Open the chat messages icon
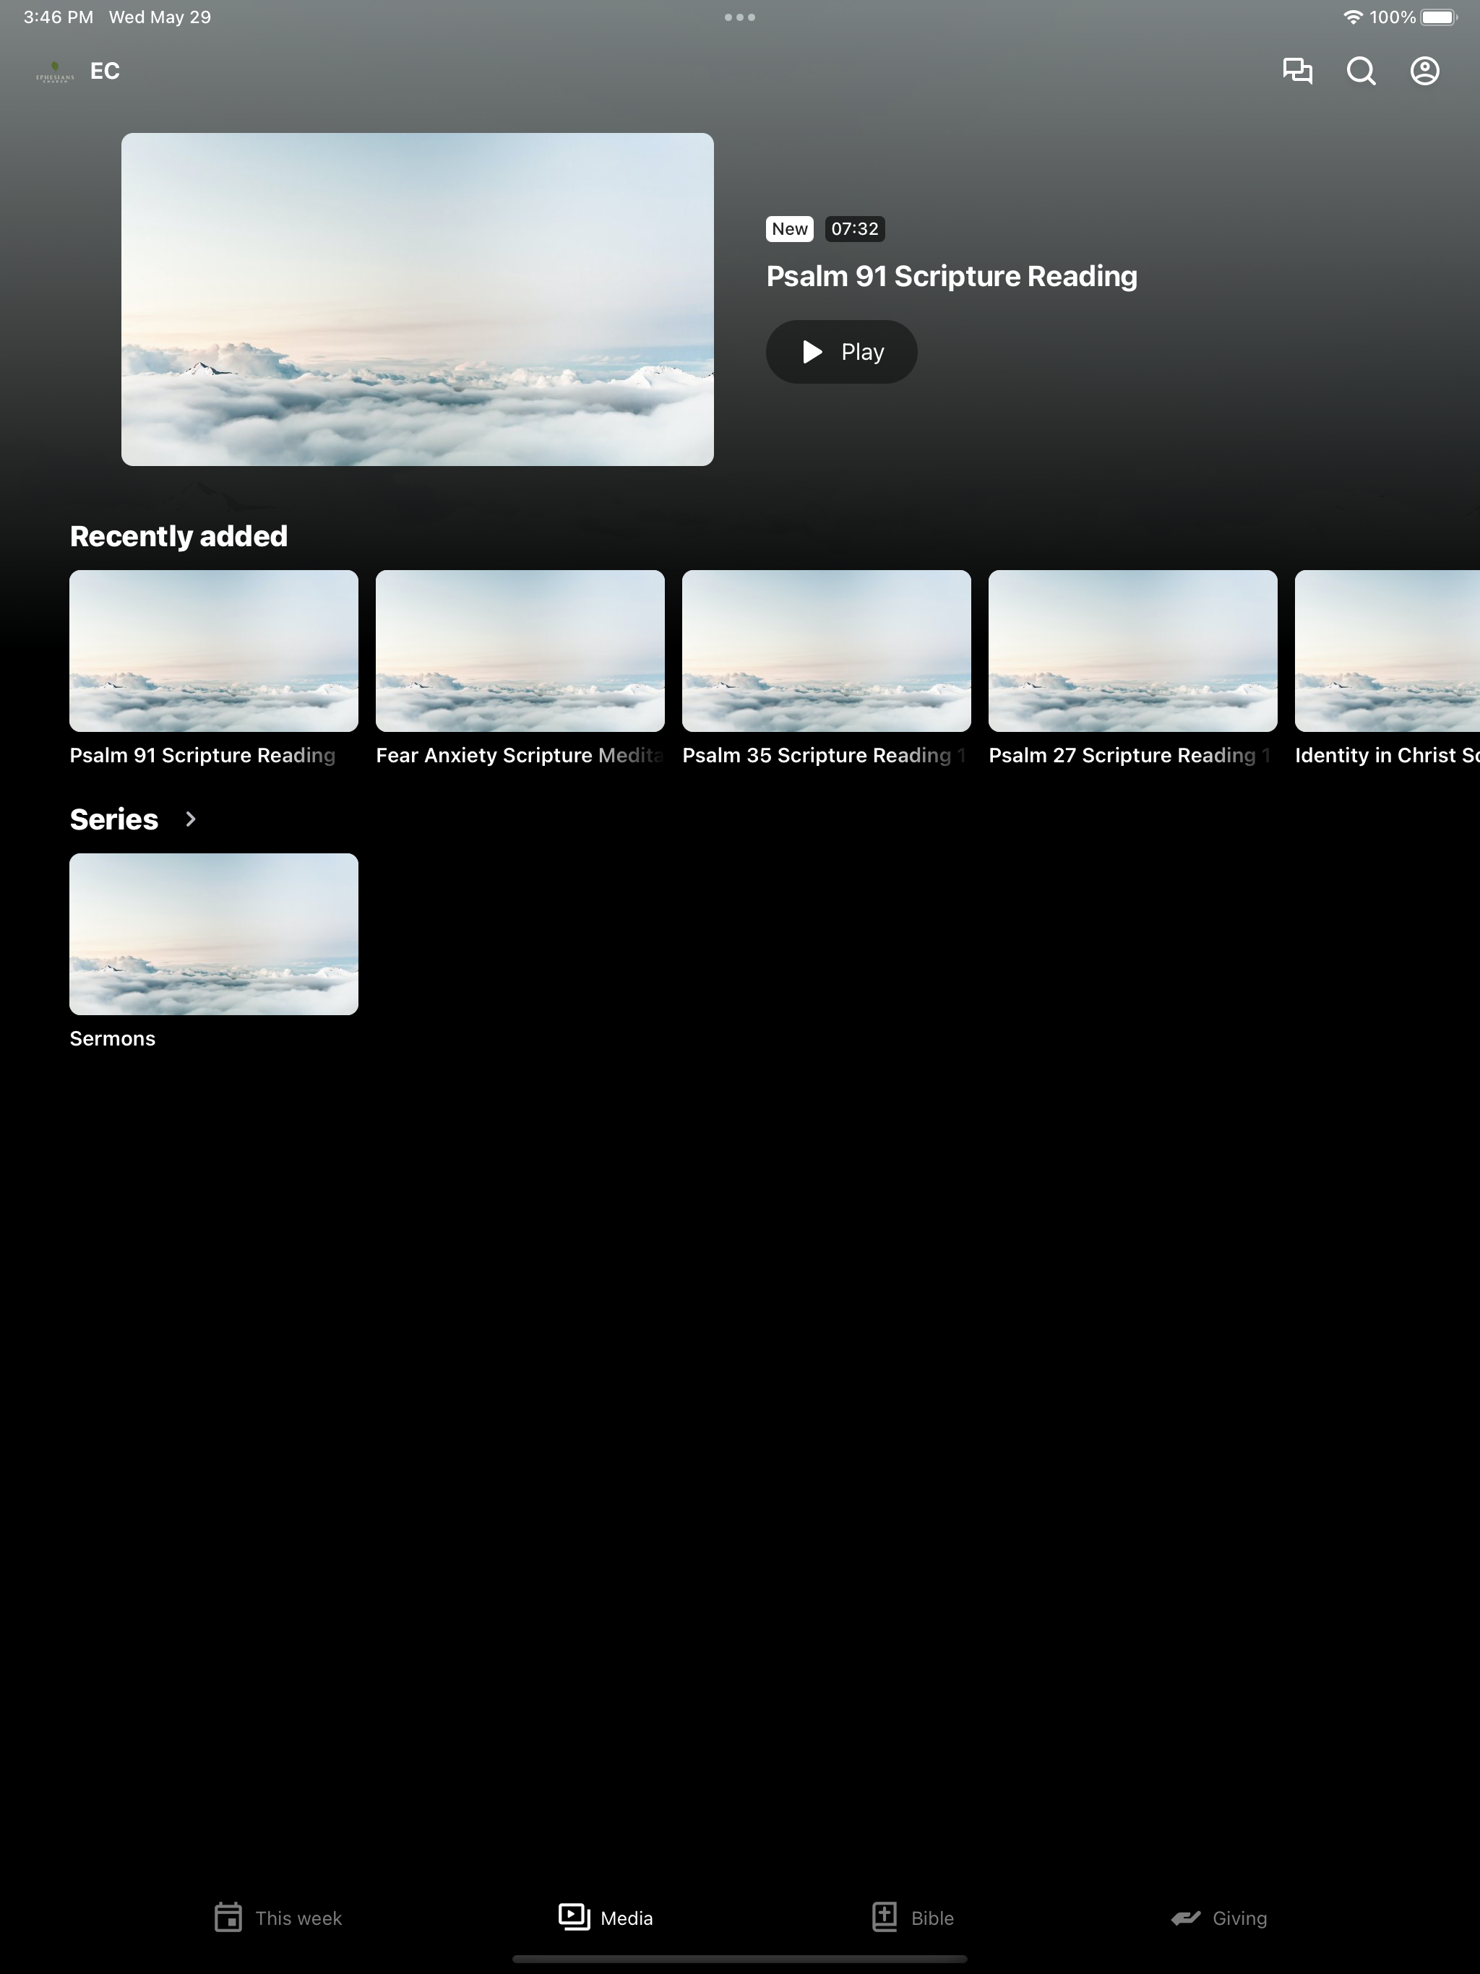Viewport: 1480px width, 1974px height. point(1297,71)
